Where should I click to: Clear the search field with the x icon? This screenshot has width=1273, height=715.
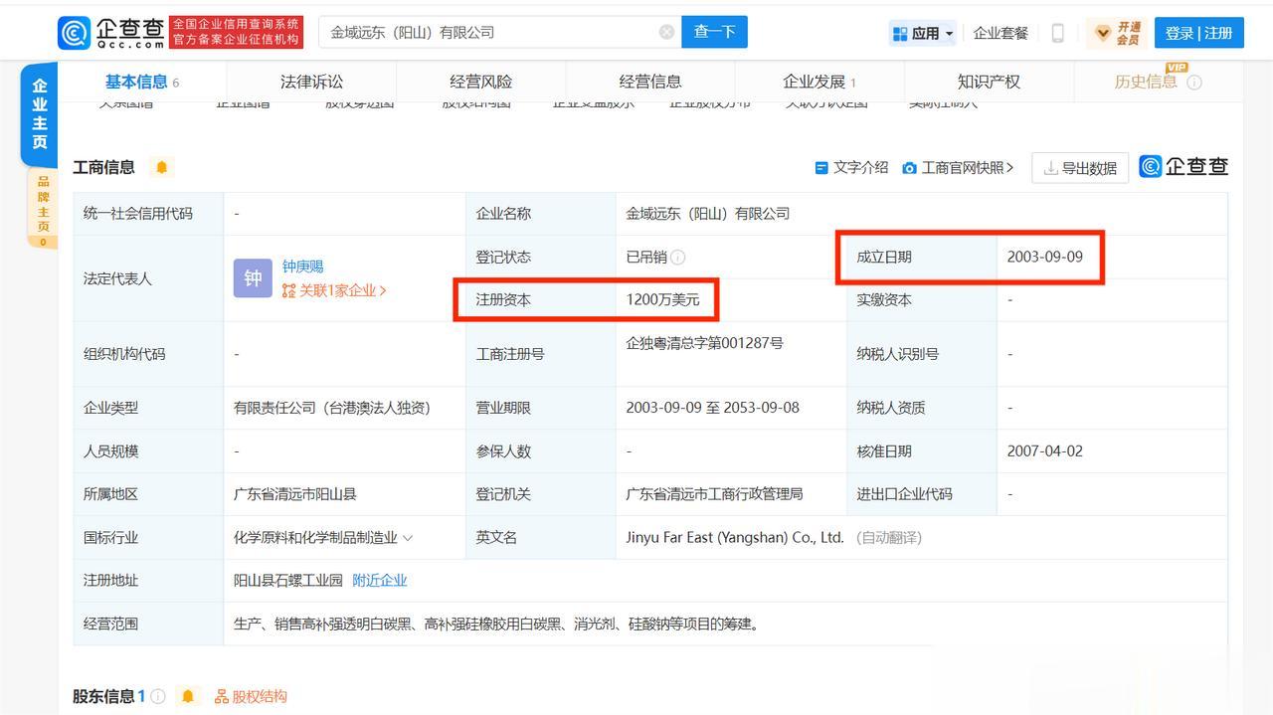coord(666,32)
